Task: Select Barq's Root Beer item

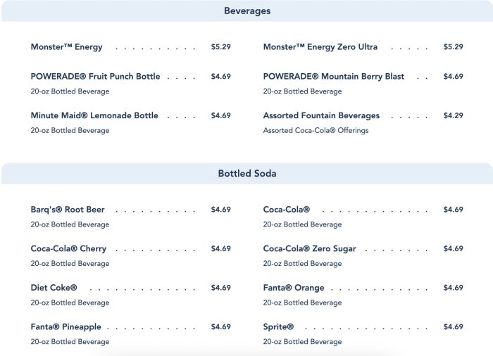Action: coord(68,210)
